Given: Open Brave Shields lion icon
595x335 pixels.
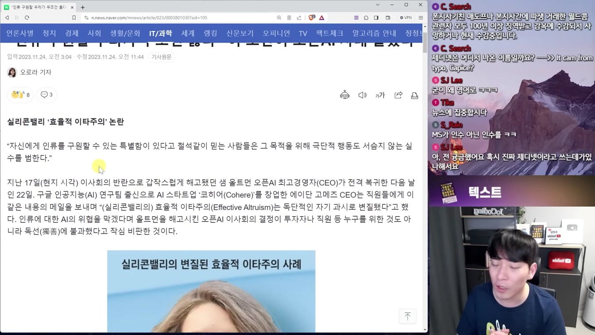Looking at the screenshot, I should 312,18.
